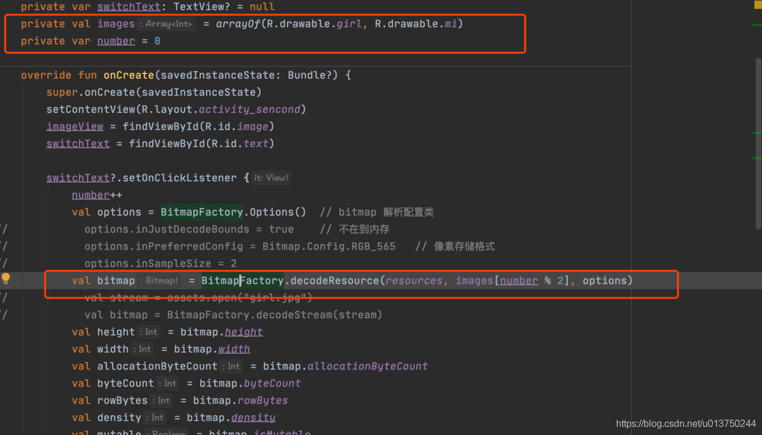Screen dimensions: 762x435
Task: Click R.id.image resource reference
Action: click(237, 127)
